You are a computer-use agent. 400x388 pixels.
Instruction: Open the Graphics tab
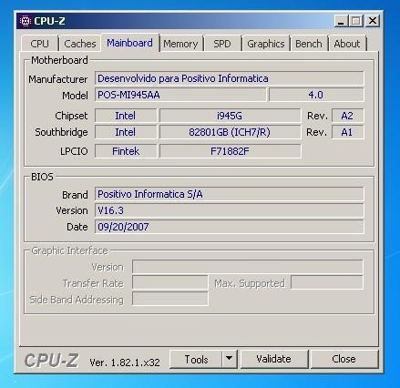(x=266, y=44)
